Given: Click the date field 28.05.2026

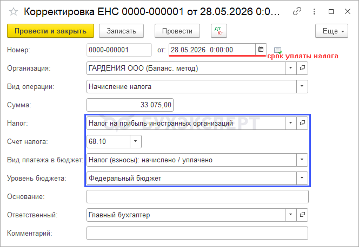Looking at the screenshot, I should coord(212,50).
